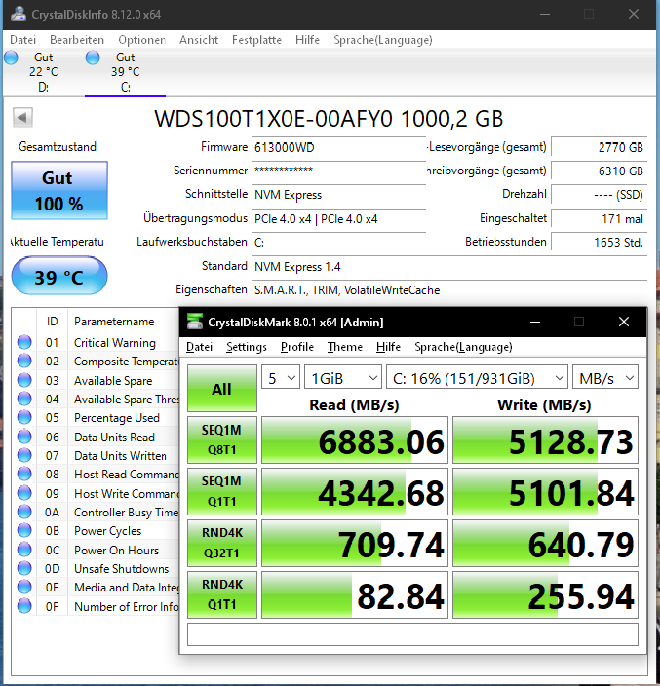Image resolution: width=660 pixels, height=686 pixels.
Task: Click the status orb for Critical Warning
Action: (24, 342)
